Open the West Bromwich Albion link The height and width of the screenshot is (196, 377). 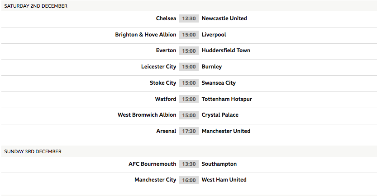(x=147, y=115)
